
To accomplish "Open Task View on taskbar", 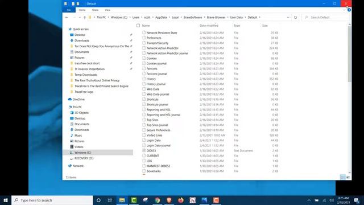I will pyautogui.click(x=110, y=200).
